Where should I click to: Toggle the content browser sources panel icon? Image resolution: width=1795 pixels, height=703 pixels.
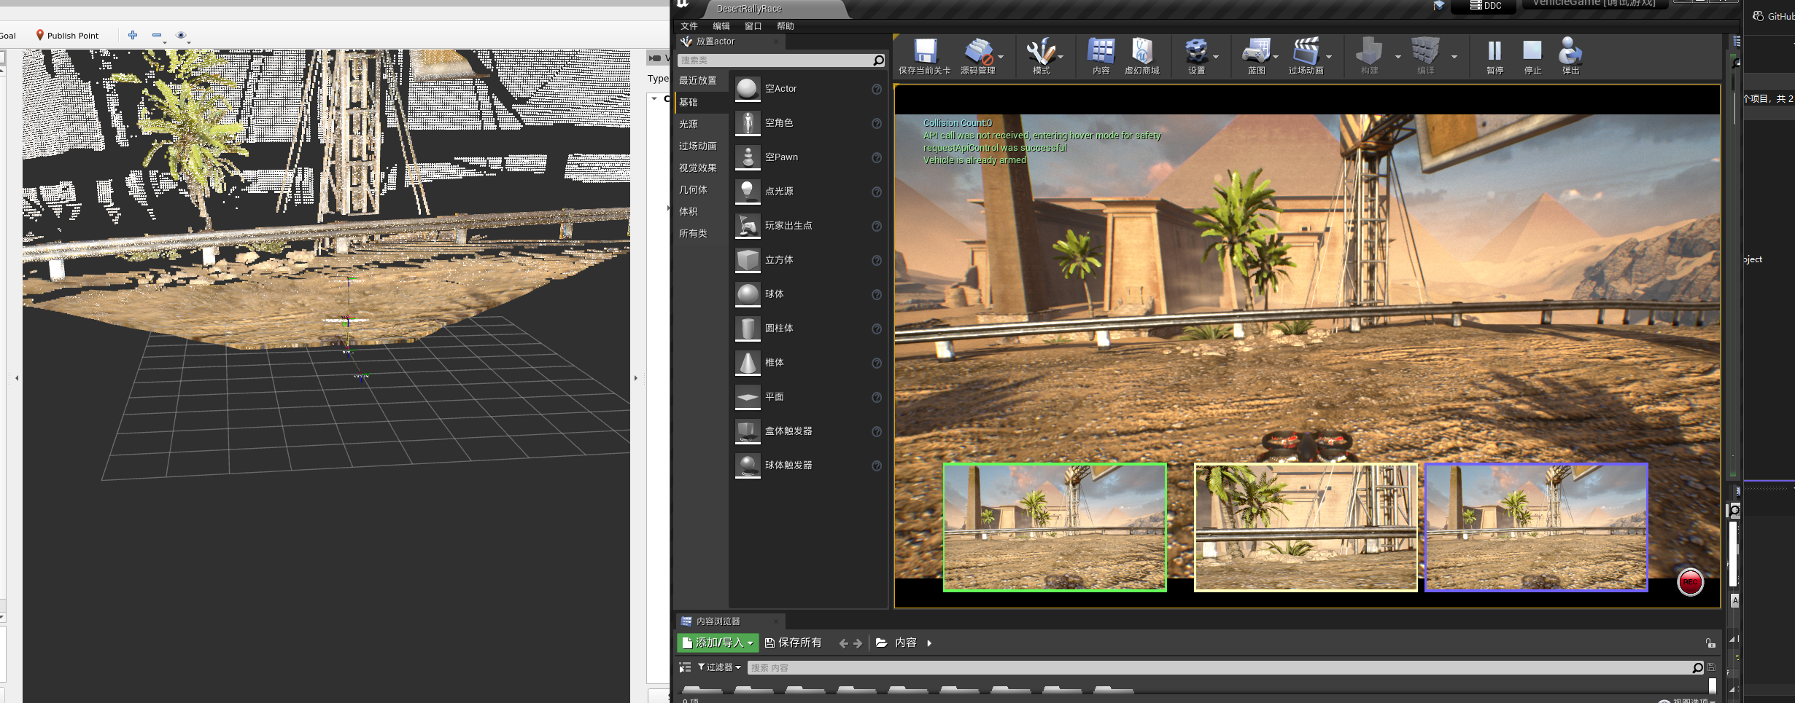click(x=684, y=667)
